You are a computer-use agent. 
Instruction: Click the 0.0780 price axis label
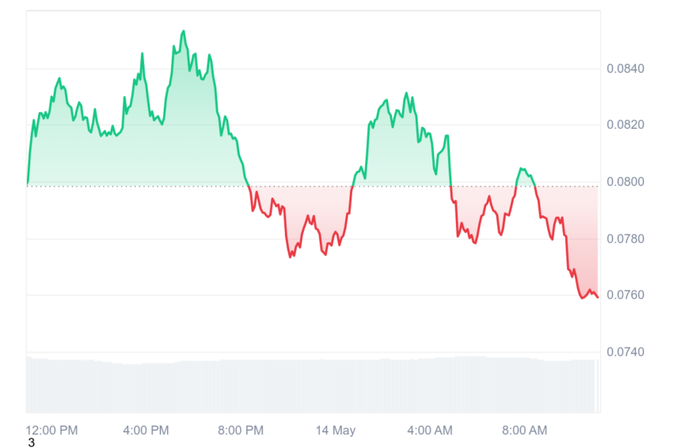[625, 239]
